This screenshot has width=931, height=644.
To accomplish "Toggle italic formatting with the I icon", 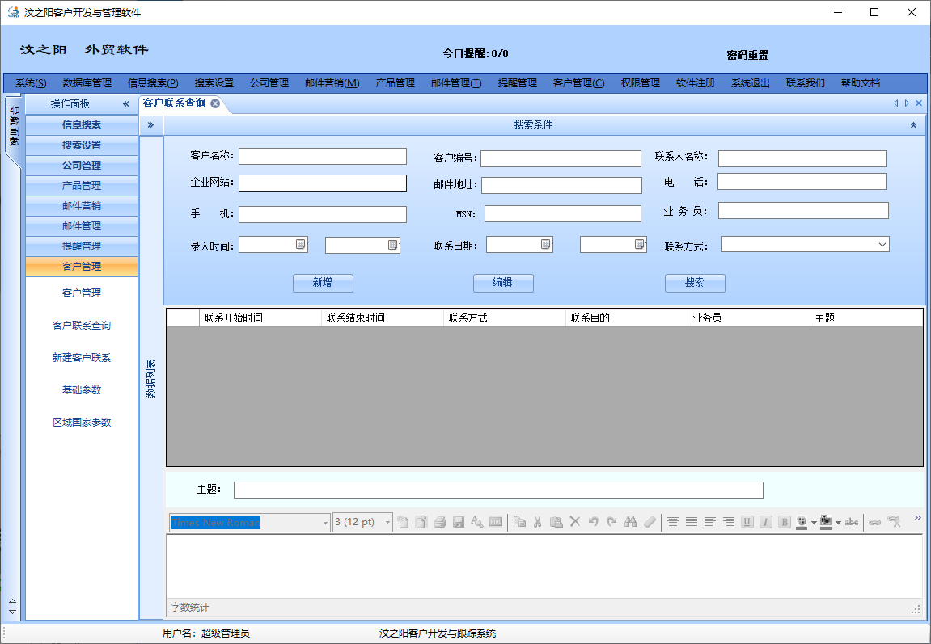I will (765, 522).
